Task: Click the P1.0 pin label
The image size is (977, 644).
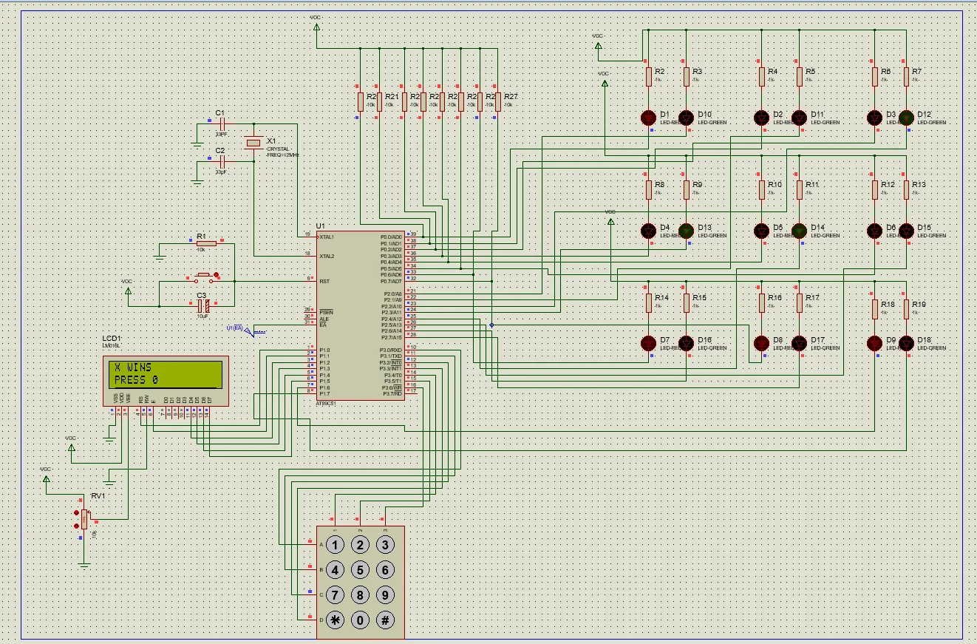Action: 324,350
